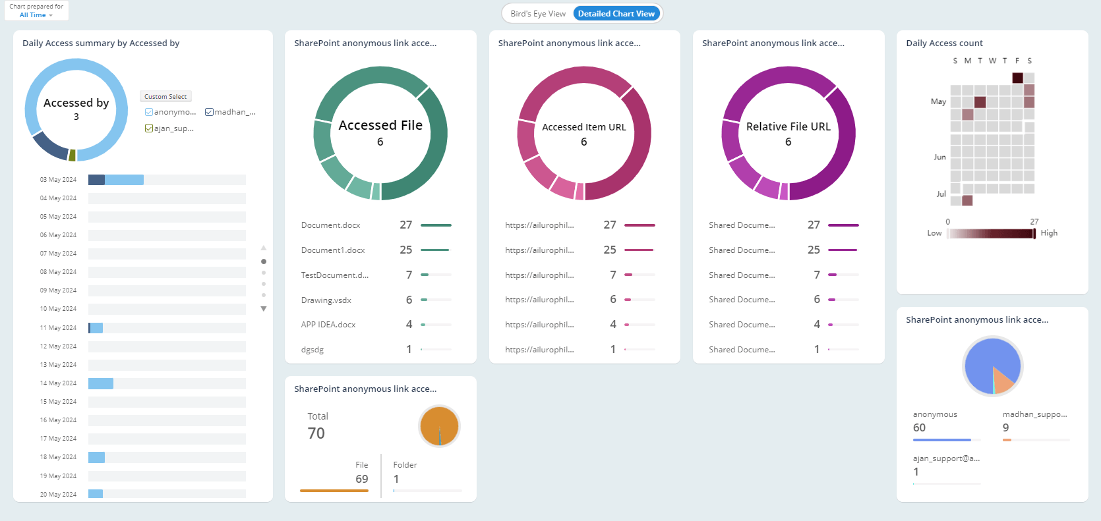Image resolution: width=1101 pixels, height=521 pixels.
Task: Toggle the madhan_... checkbox
Action: 209,112
